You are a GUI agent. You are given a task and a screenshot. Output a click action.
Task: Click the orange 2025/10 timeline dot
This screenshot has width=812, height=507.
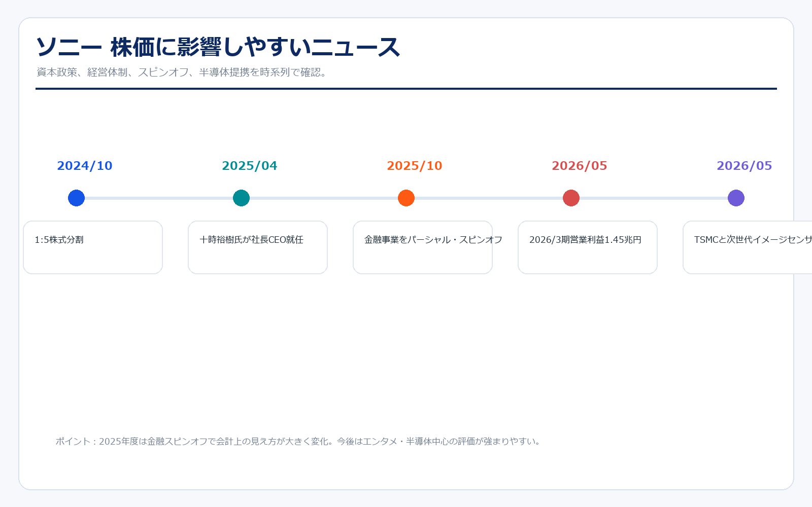(406, 198)
